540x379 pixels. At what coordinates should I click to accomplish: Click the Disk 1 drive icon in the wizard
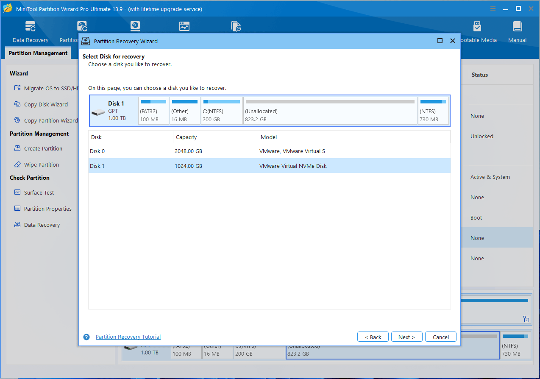(x=98, y=112)
